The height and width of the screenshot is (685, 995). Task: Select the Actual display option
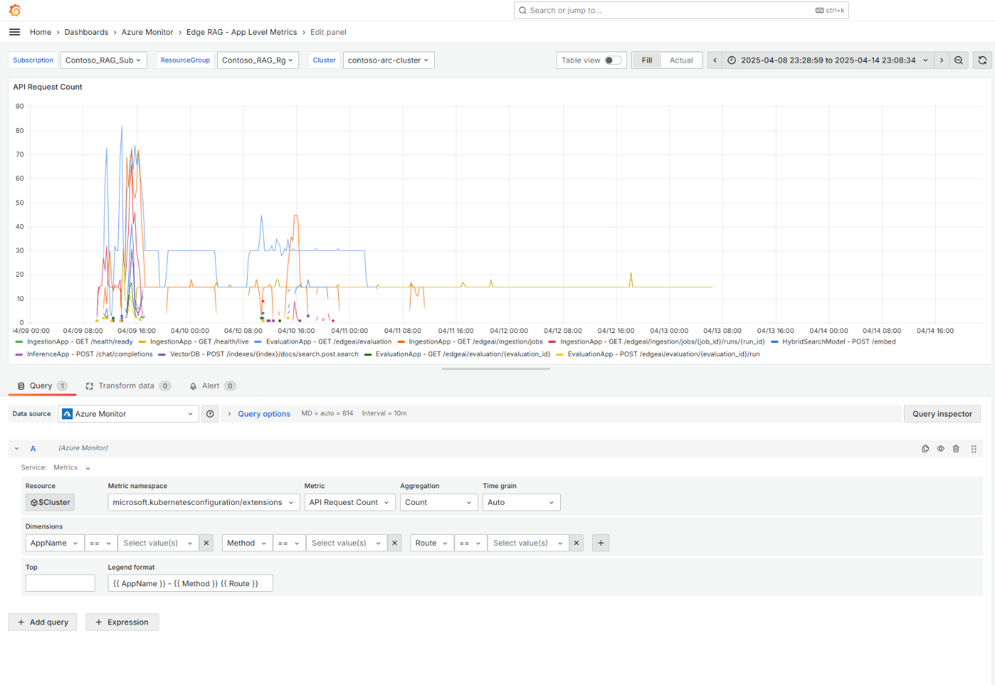[x=681, y=61]
